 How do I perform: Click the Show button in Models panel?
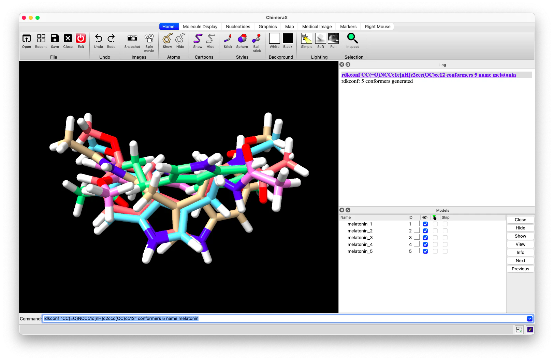point(521,236)
